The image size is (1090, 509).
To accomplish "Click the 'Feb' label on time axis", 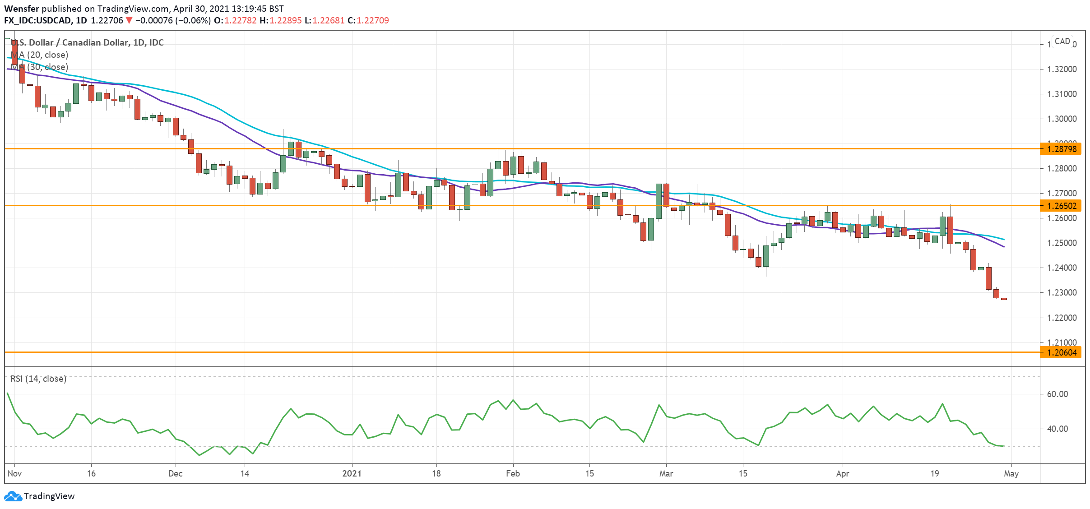I will [513, 473].
